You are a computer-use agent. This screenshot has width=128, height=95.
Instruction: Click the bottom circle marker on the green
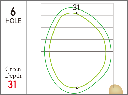[x=77, y=88]
